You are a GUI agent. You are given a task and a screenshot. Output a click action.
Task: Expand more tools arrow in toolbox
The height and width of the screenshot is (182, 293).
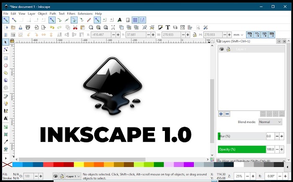(x=5, y=158)
